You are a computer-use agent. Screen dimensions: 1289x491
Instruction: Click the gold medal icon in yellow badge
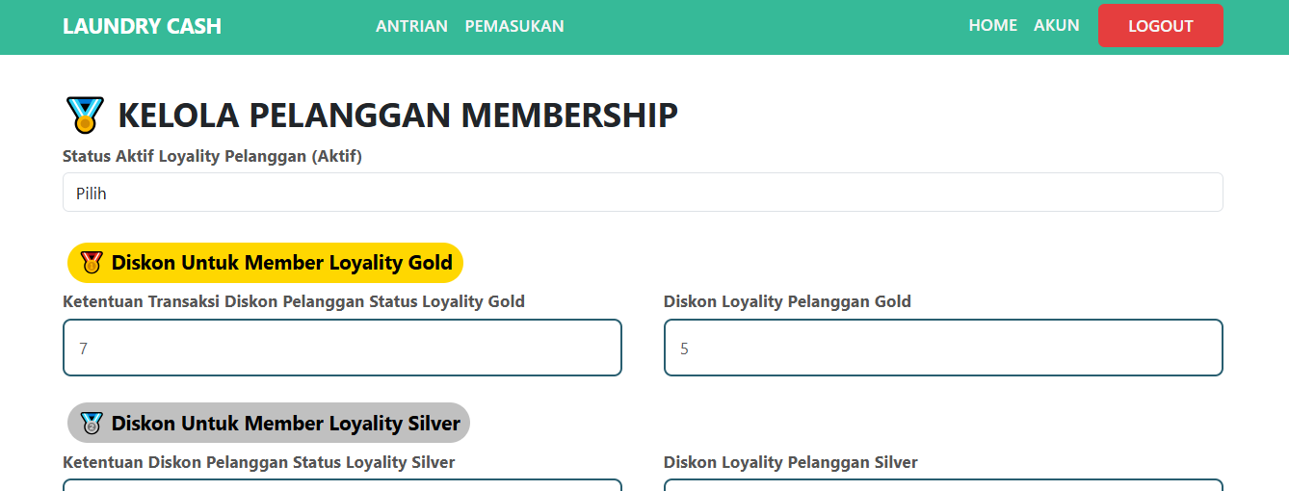(x=92, y=263)
